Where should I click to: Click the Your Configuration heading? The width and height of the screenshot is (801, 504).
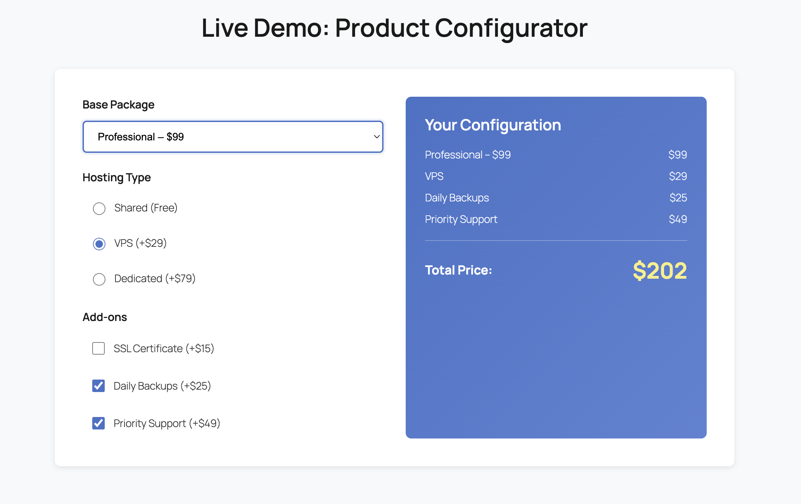tap(493, 125)
